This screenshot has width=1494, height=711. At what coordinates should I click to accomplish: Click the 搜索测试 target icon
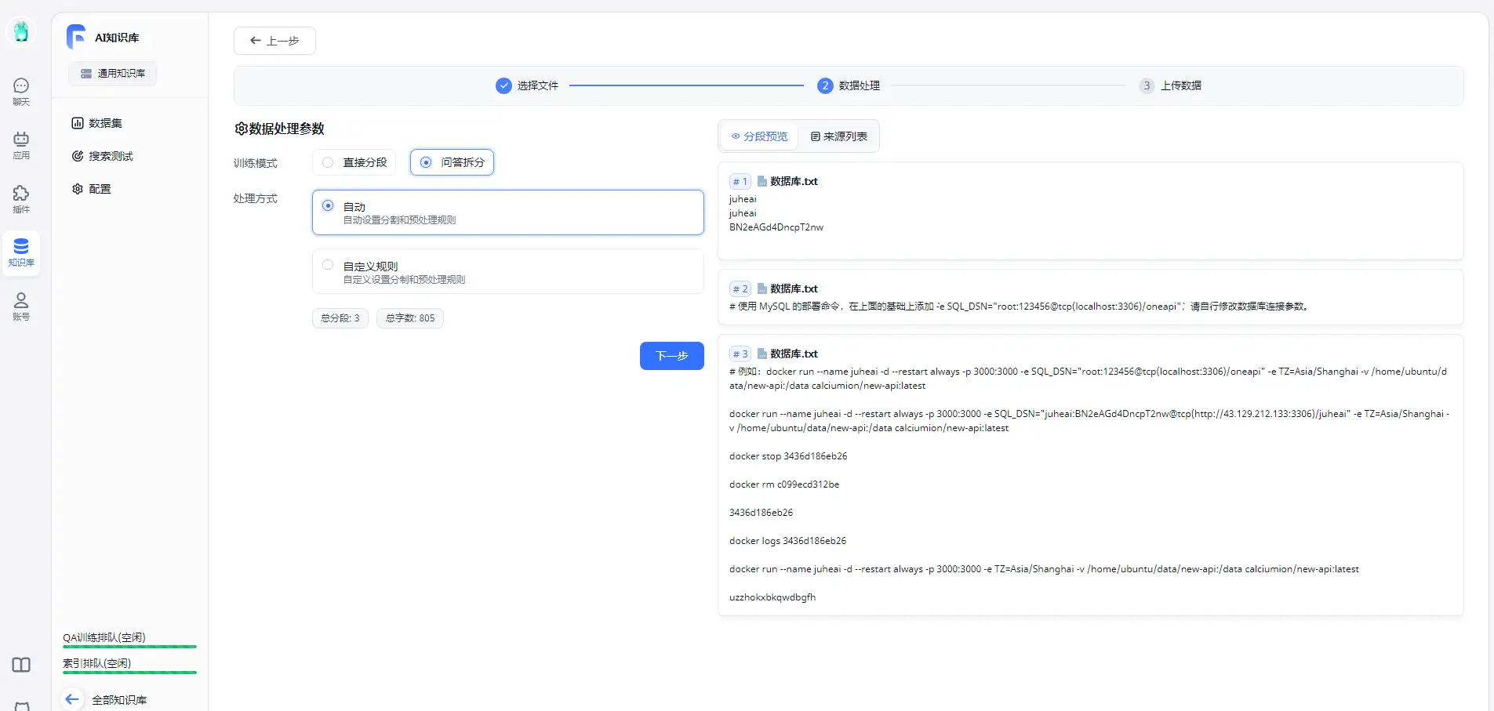78,156
